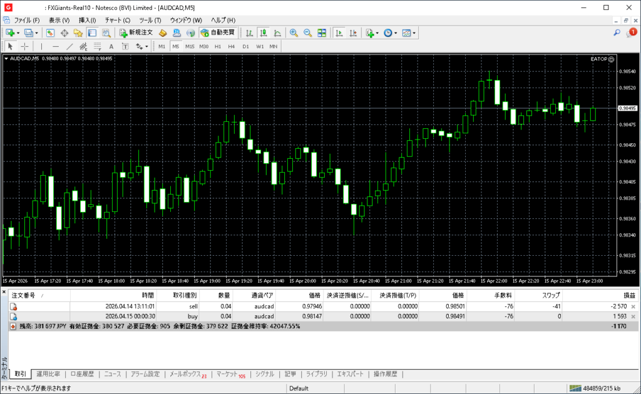Screen dimensions: 641x394
Task: Switch chart to candlestick mode
Action: 264,33
